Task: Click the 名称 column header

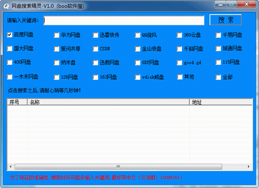Action: (108, 102)
